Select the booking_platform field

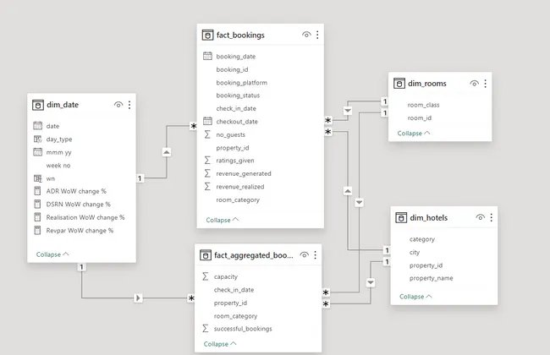[242, 83]
